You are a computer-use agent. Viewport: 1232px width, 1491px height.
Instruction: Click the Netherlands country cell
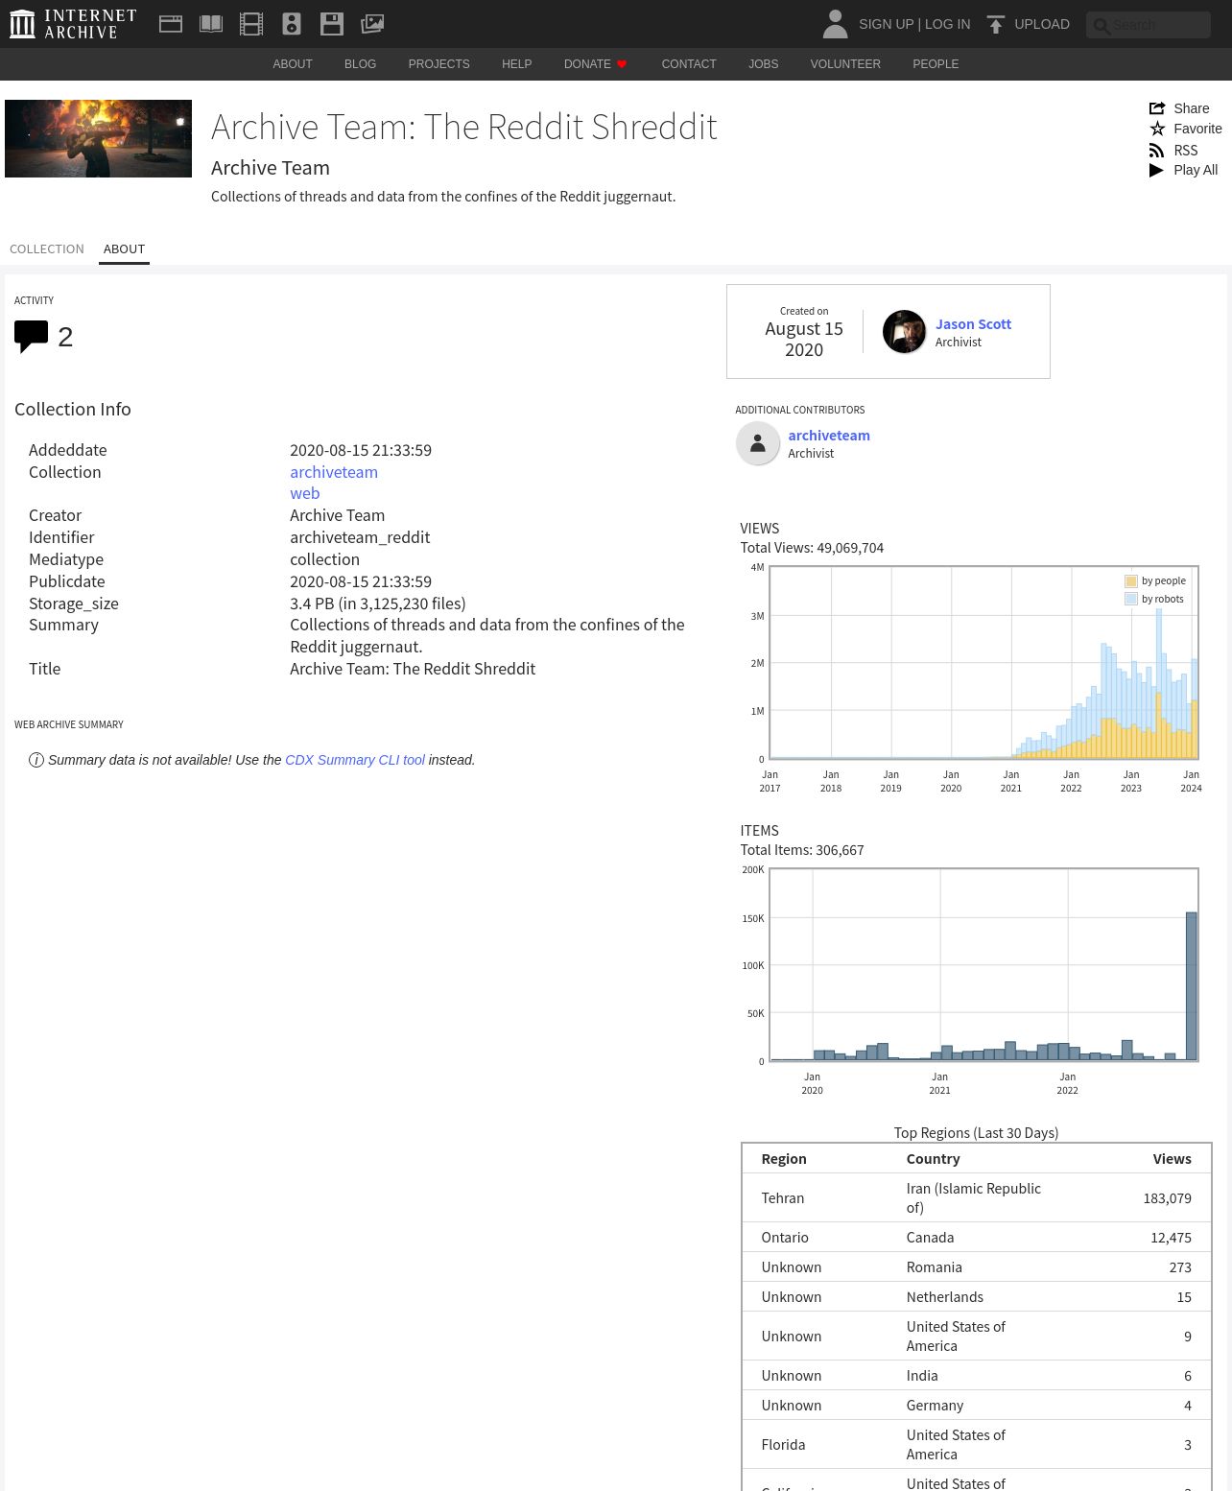[944, 1297]
